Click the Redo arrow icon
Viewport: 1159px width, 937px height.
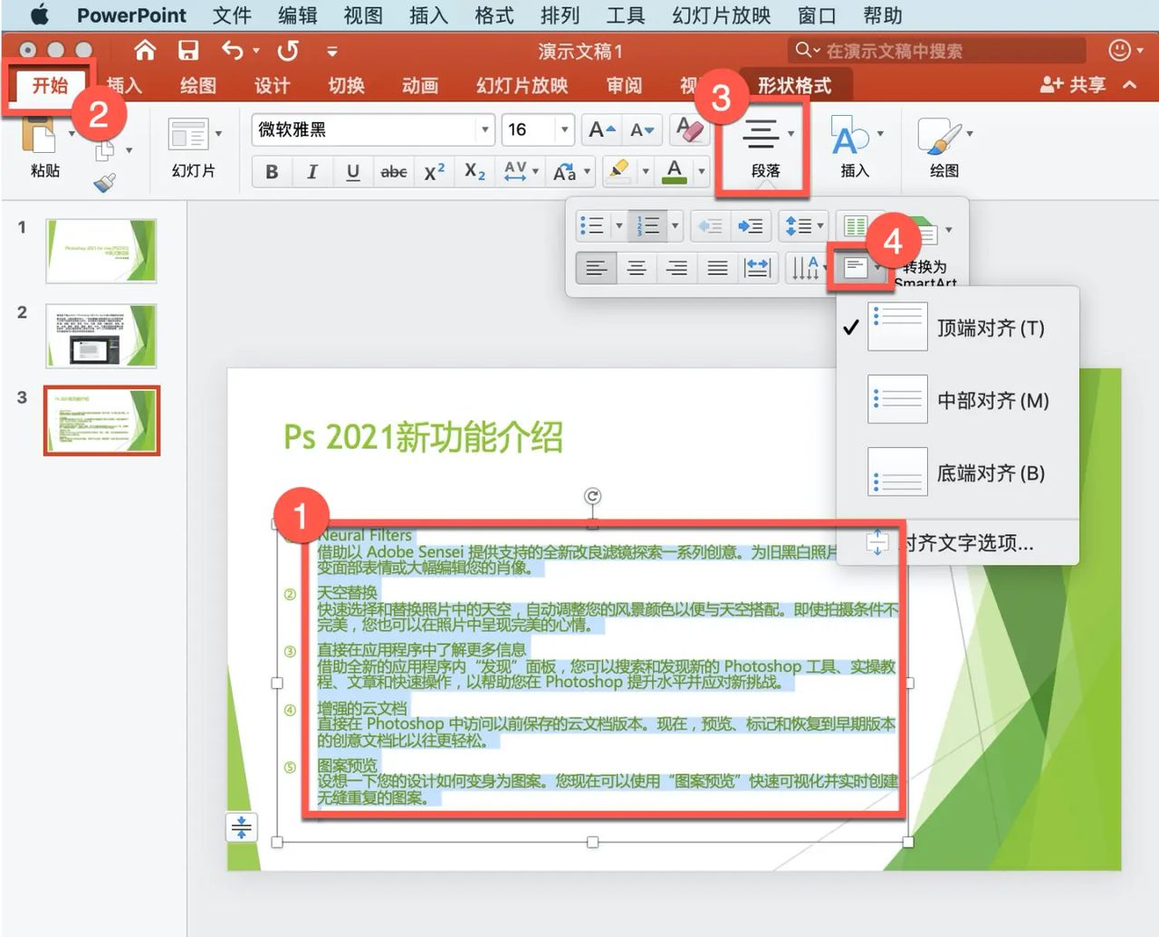288,51
